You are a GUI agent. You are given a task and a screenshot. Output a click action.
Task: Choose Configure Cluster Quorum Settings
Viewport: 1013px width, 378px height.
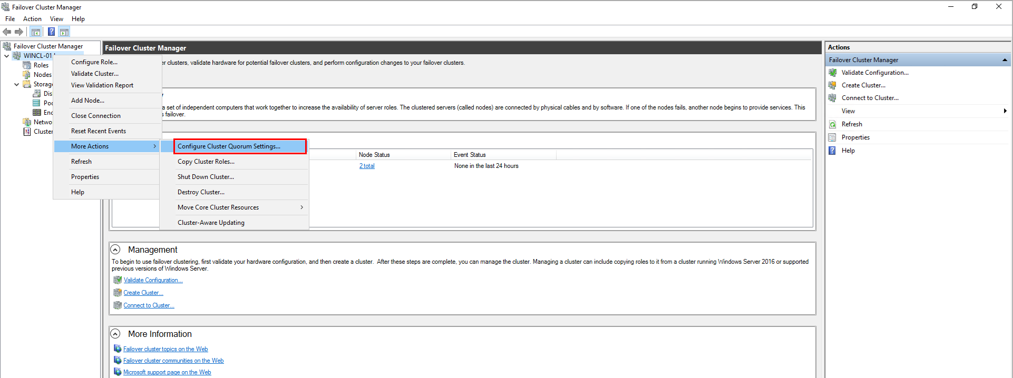[x=240, y=146]
